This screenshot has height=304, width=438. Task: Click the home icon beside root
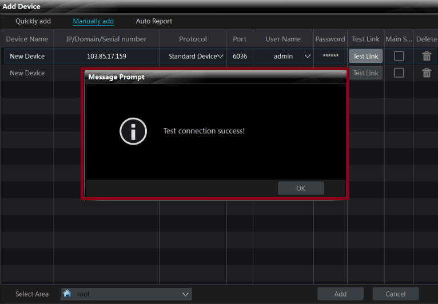67,294
